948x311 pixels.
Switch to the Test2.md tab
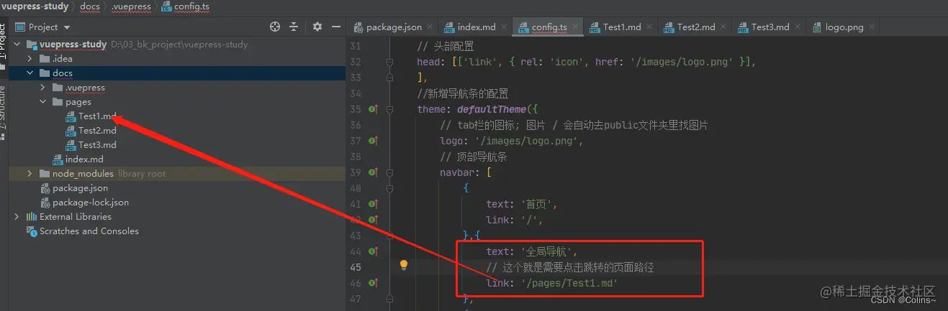696,27
